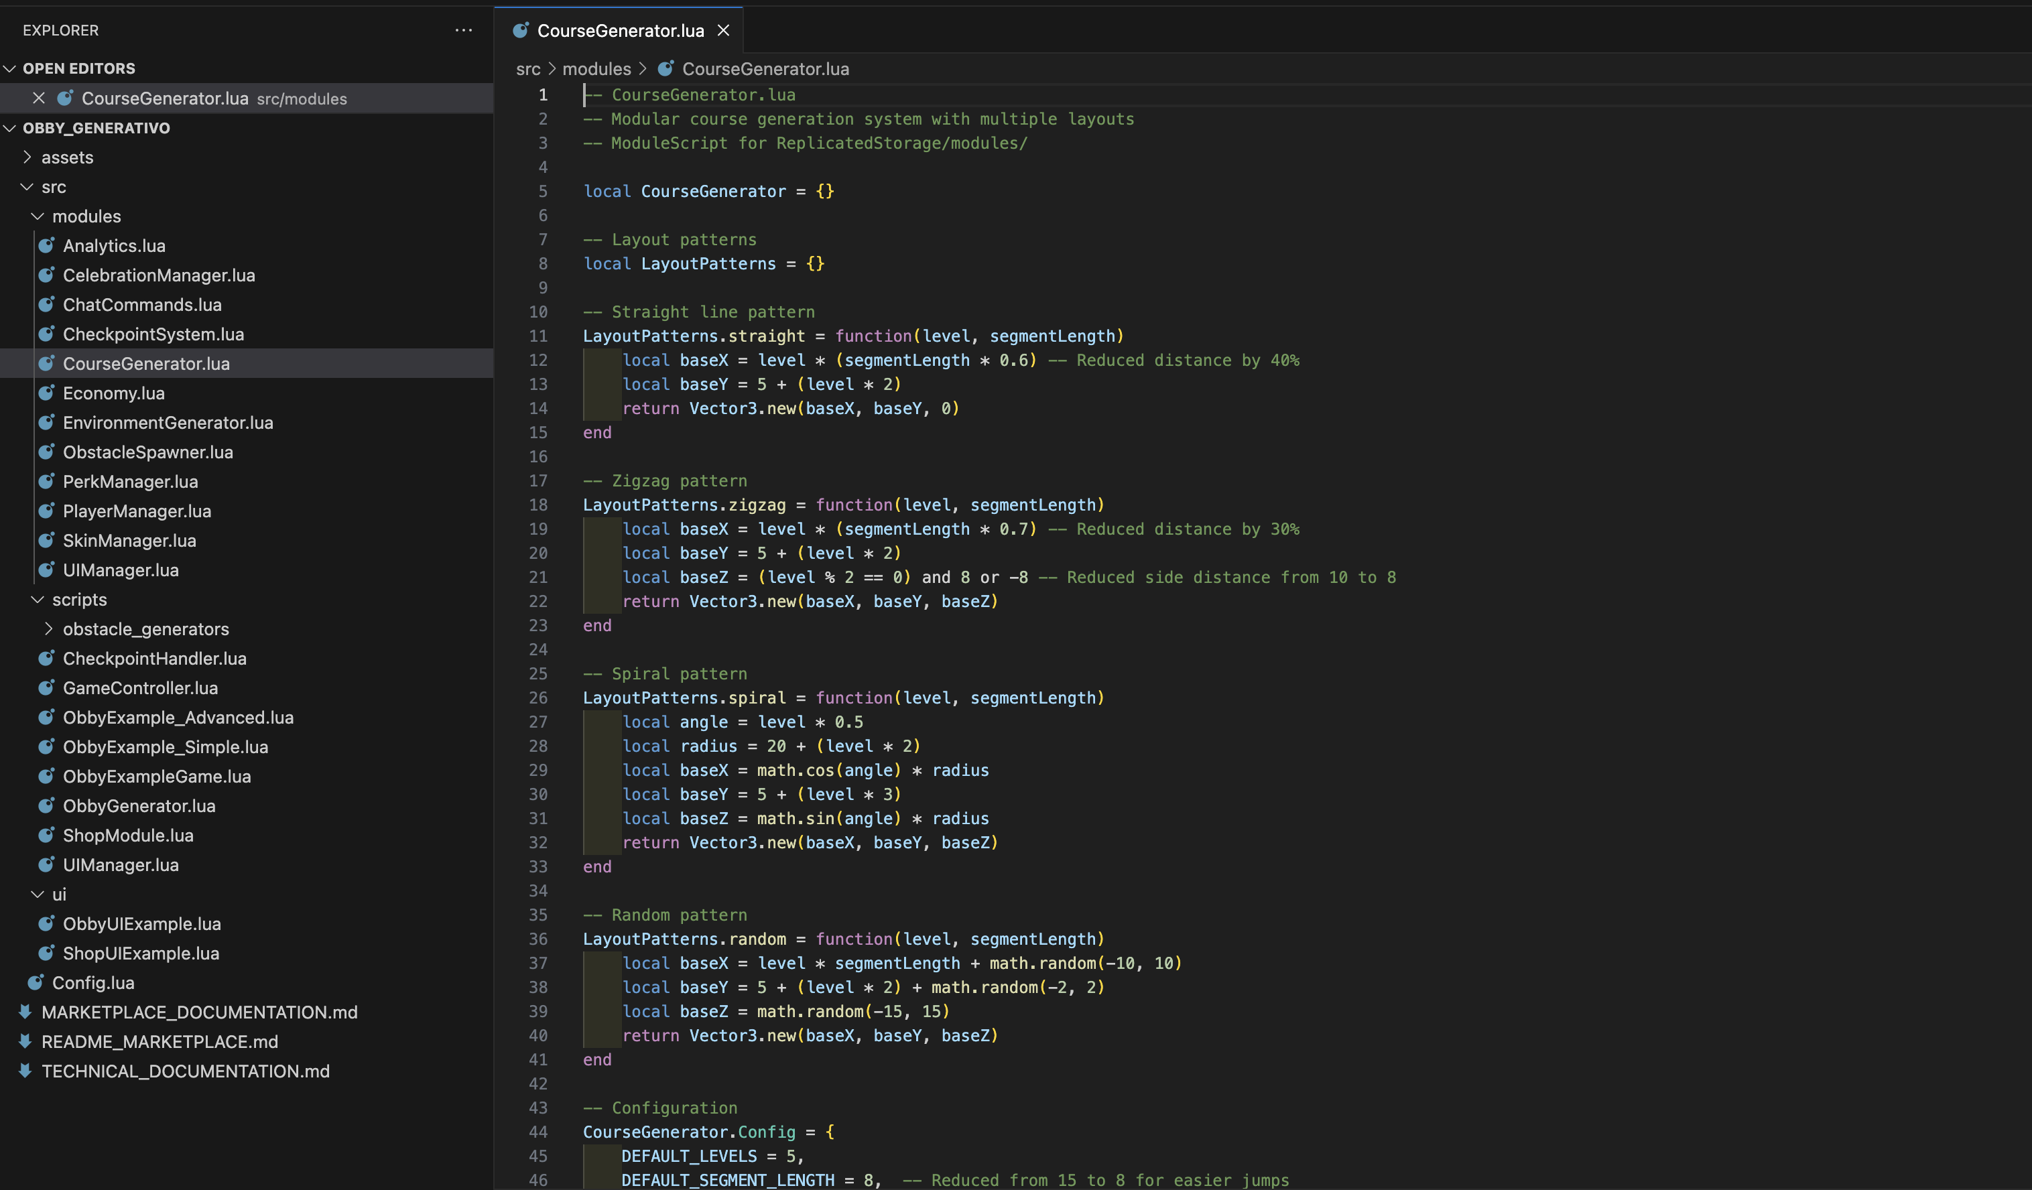Click modules in the breadcrumb path
Screen dimensions: 2032x1190
pyautogui.click(x=596, y=68)
